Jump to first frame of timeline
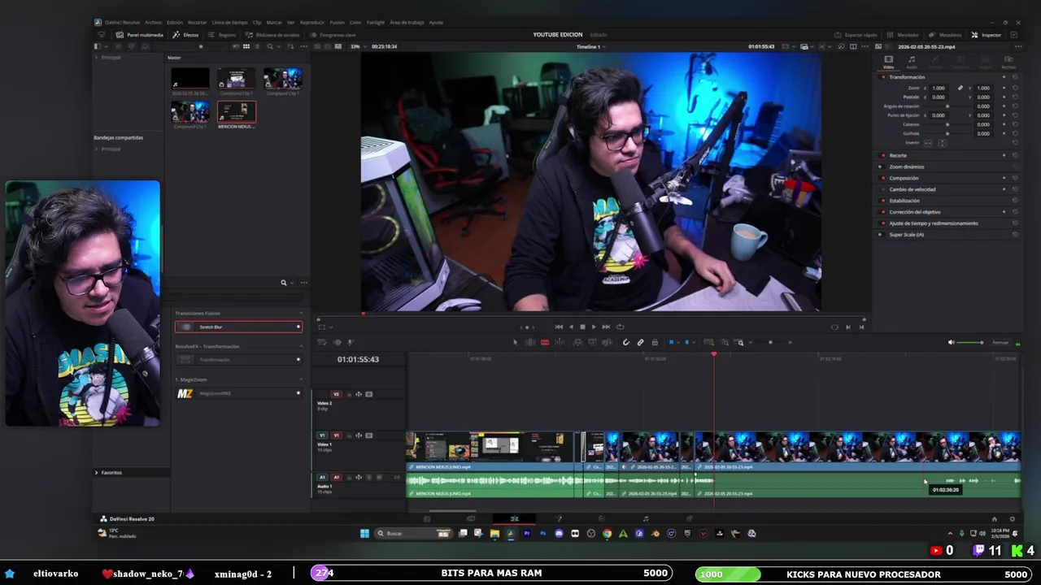This screenshot has height=585, width=1041. tap(559, 327)
